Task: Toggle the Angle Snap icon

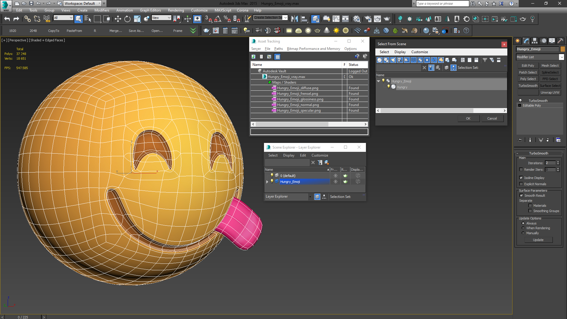Action: (x=218, y=19)
